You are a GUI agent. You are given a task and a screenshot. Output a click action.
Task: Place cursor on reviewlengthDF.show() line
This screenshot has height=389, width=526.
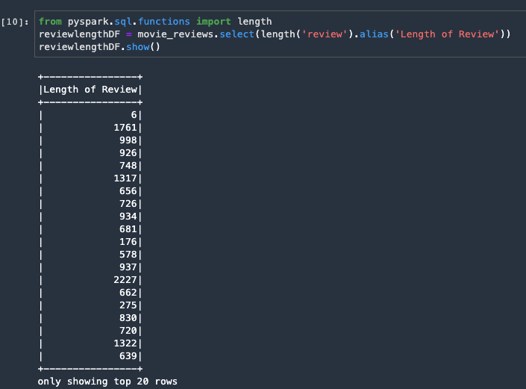tap(100, 47)
